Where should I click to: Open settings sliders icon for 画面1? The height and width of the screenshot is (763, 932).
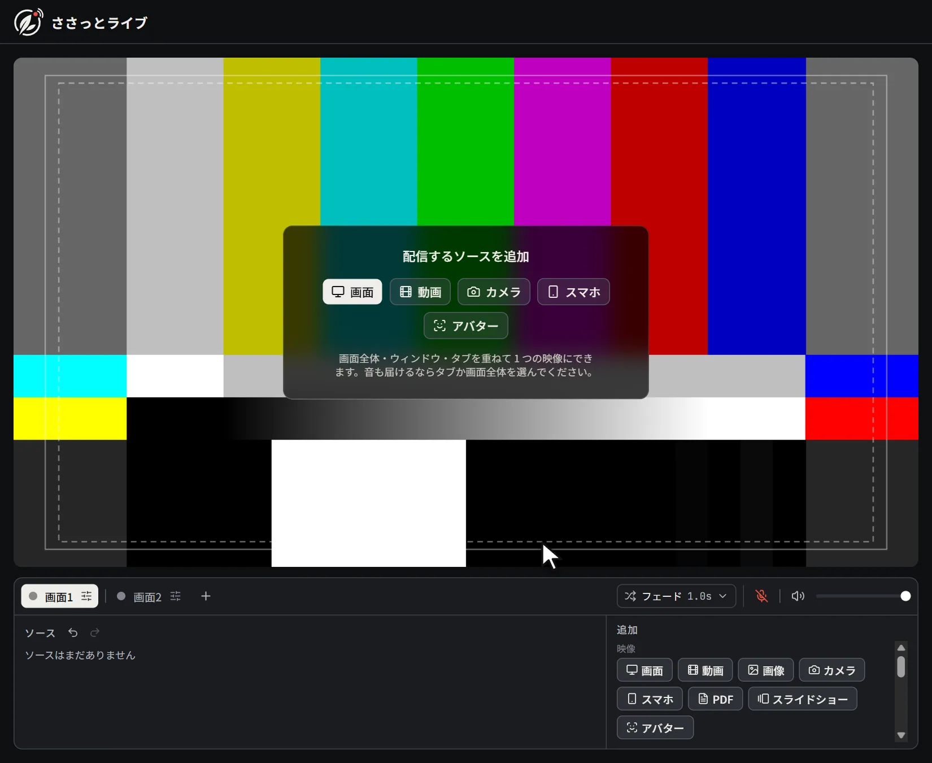(86, 596)
